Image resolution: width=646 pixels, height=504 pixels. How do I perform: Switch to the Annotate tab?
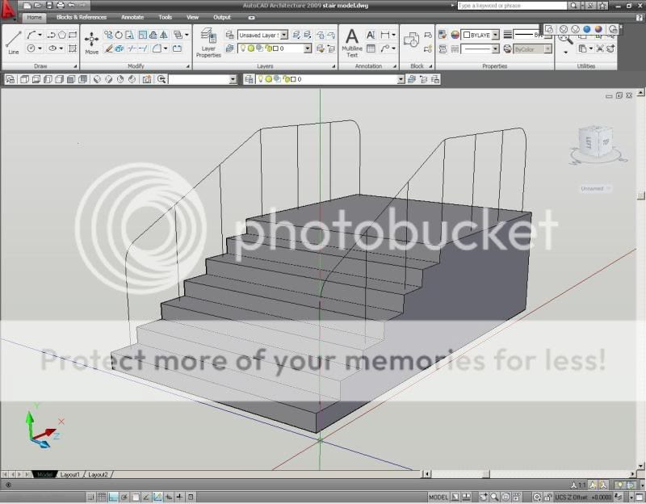[132, 17]
